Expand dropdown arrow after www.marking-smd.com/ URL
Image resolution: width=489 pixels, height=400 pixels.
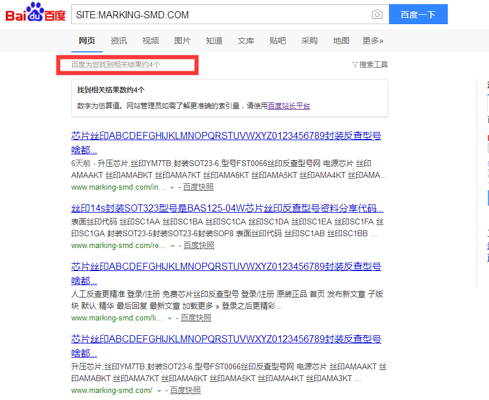coord(159,391)
